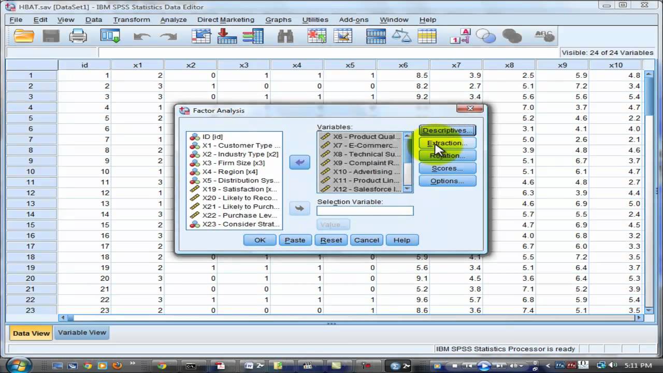This screenshot has width=663, height=373.
Task: Click the Weight cases scales icon
Action: 401,36
